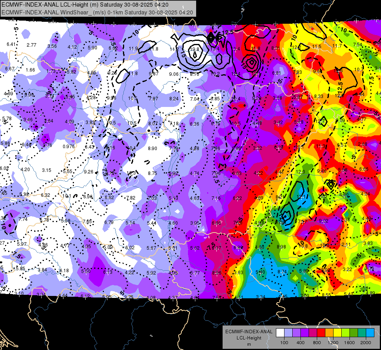Click the wind shear value 4.09
Image resolution: width=381 pixels, height=350 pixels.
pyautogui.click(x=70, y=121)
